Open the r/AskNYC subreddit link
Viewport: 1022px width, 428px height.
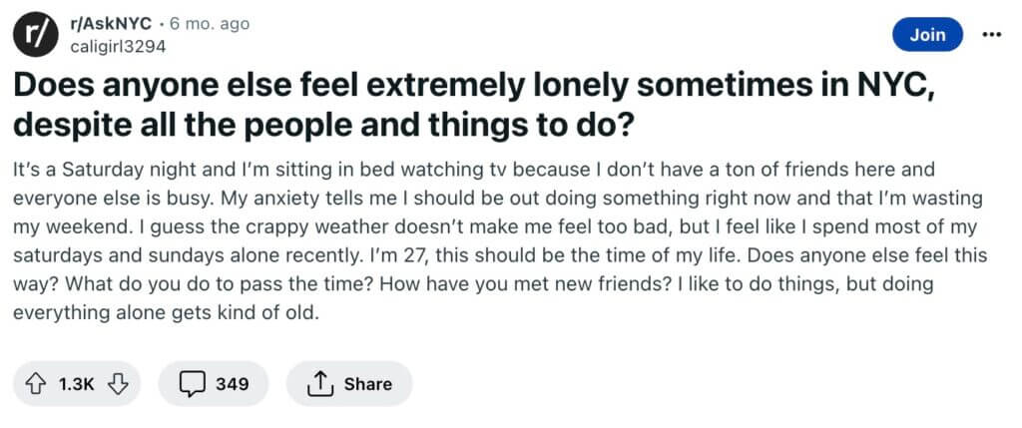tap(110, 24)
